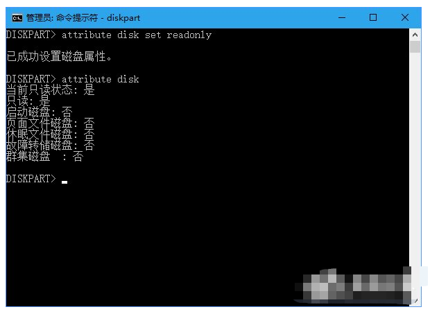Viewport: 430px width, 314px height.
Task: Click the 'attribute disk set readonly' command text
Action: tap(137, 35)
